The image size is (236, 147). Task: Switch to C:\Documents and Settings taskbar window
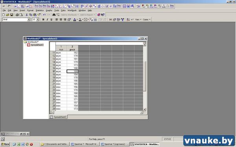coord(55,144)
